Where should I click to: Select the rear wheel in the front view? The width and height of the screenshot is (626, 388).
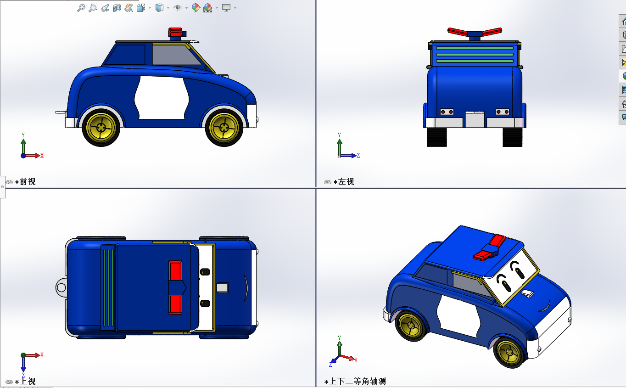(x=101, y=127)
